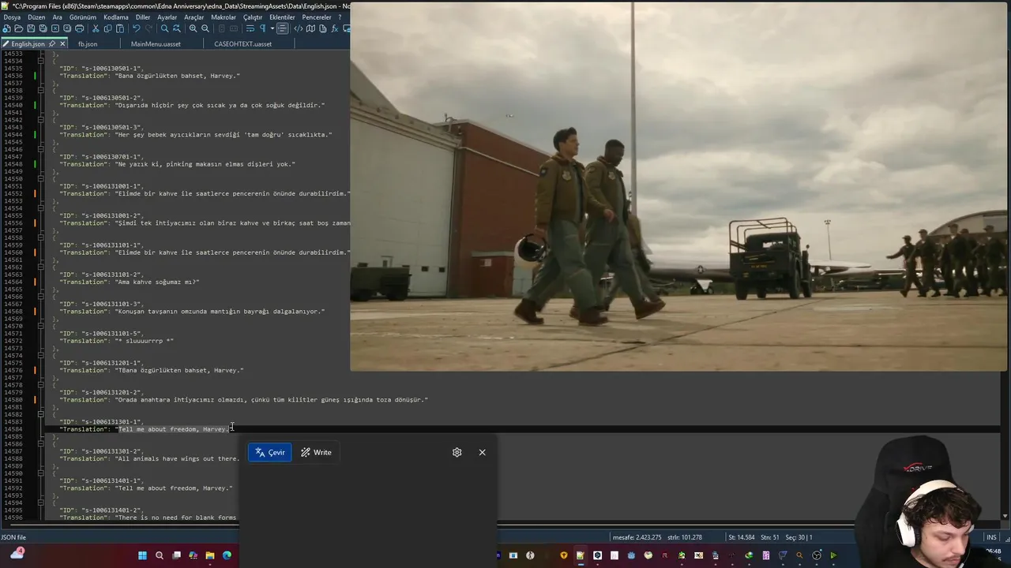Image resolution: width=1011 pixels, height=568 pixels.
Task: Open the Windows Start menu
Action: pos(142,555)
